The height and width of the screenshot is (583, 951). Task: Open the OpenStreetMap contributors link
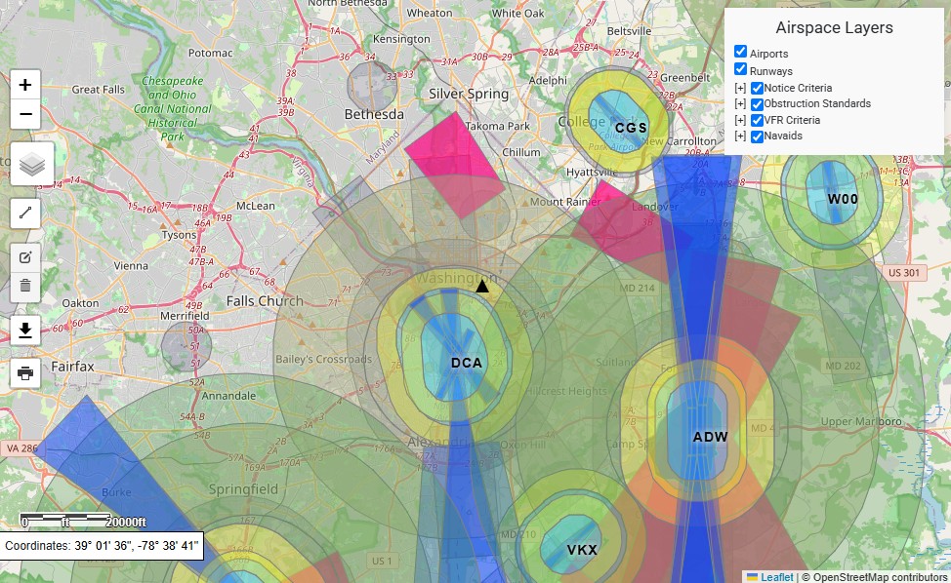[x=880, y=577]
